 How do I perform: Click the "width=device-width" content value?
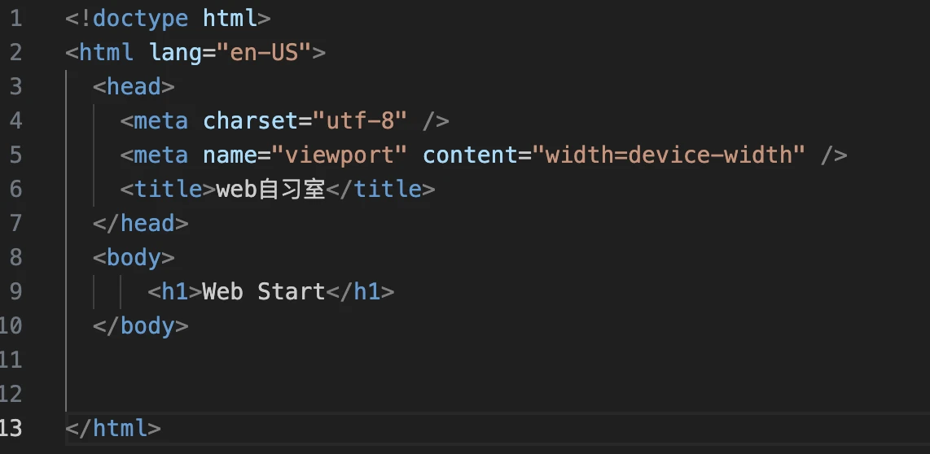[669, 155]
